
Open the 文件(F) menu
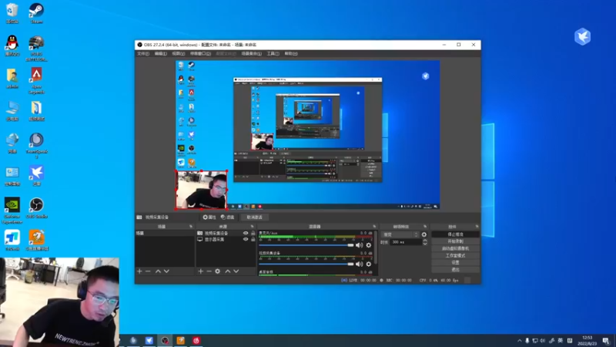(143, 53)
